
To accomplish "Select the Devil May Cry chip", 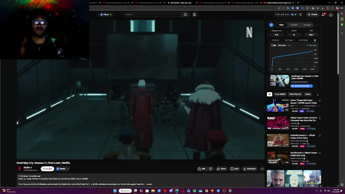I will (x=295, y=94).
